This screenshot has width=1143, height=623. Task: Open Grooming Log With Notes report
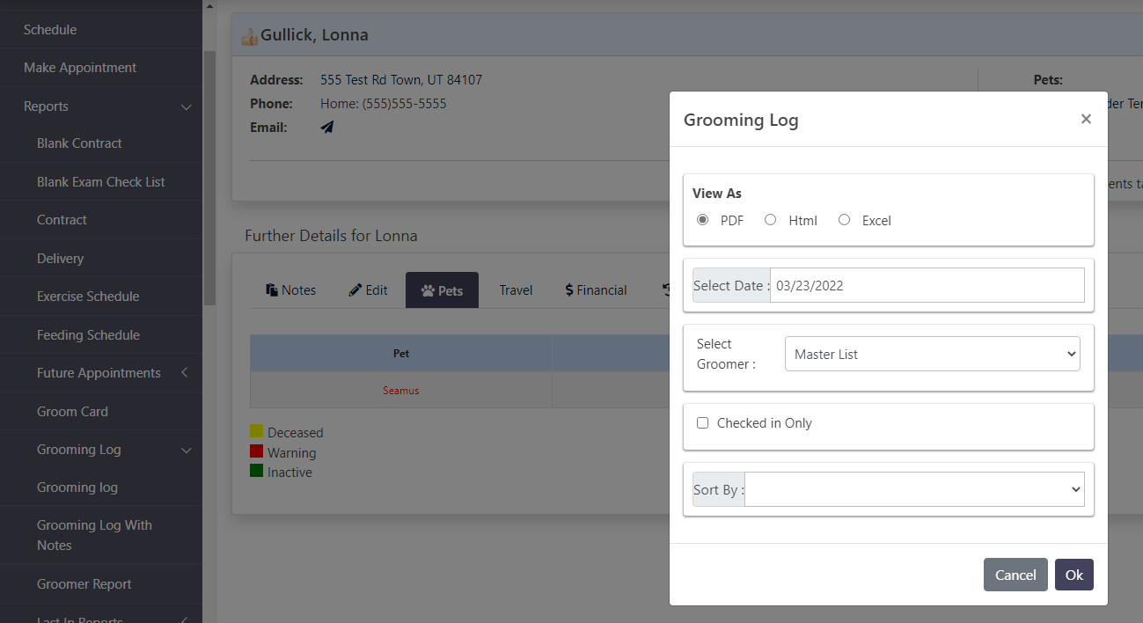coord(94,535)
